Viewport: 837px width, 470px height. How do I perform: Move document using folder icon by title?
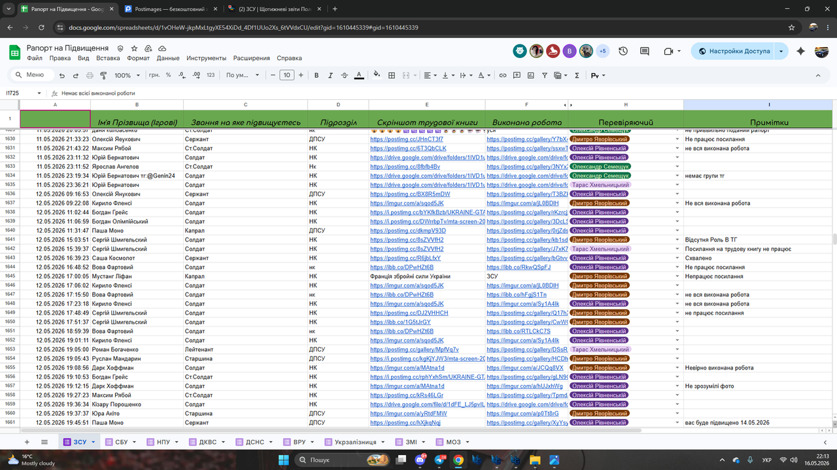coord(148,48)
